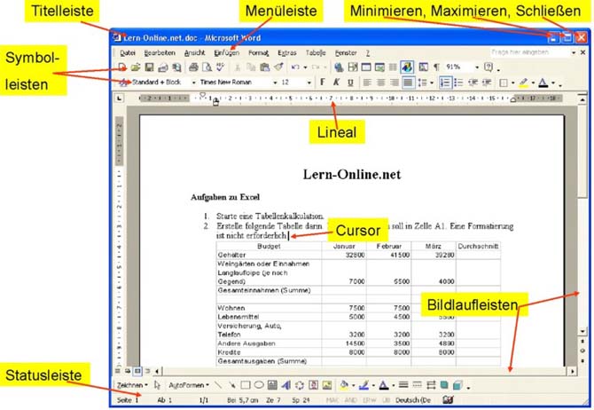Center the text with the toolbar icon
594x410 pixels.
tap(380, 83)
